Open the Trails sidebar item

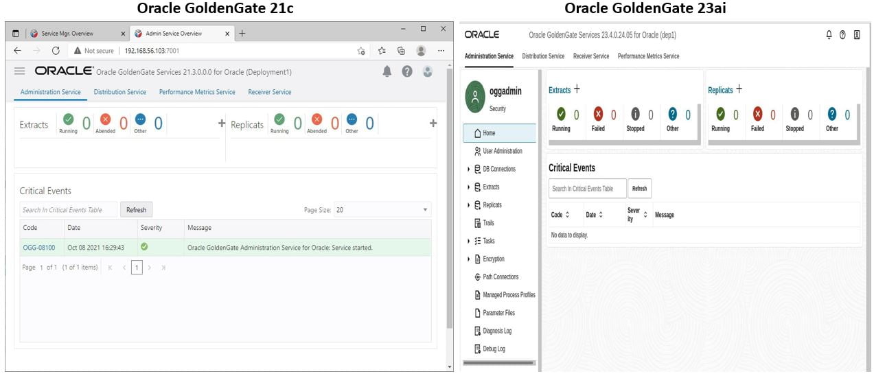pos(484,223)
